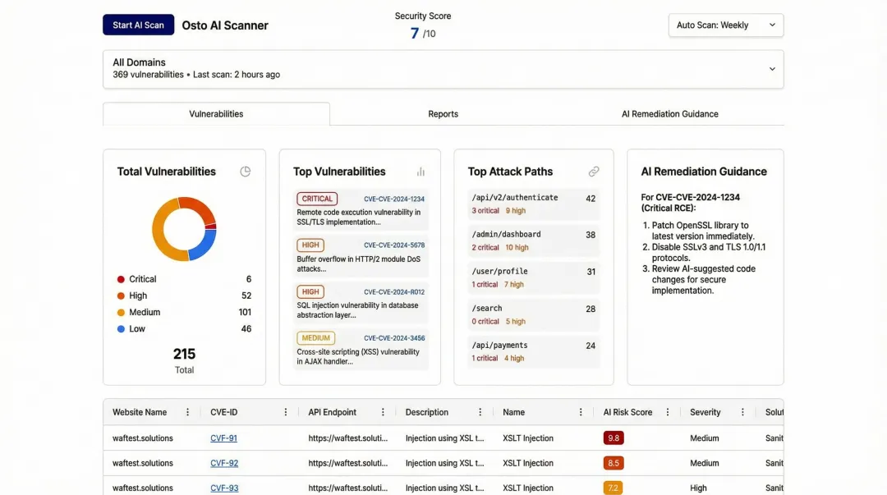The width and height of the screenshot is (887, 495).
Task: Open the Auto Scan: Weekly dropdown
Action: [725, 25]
